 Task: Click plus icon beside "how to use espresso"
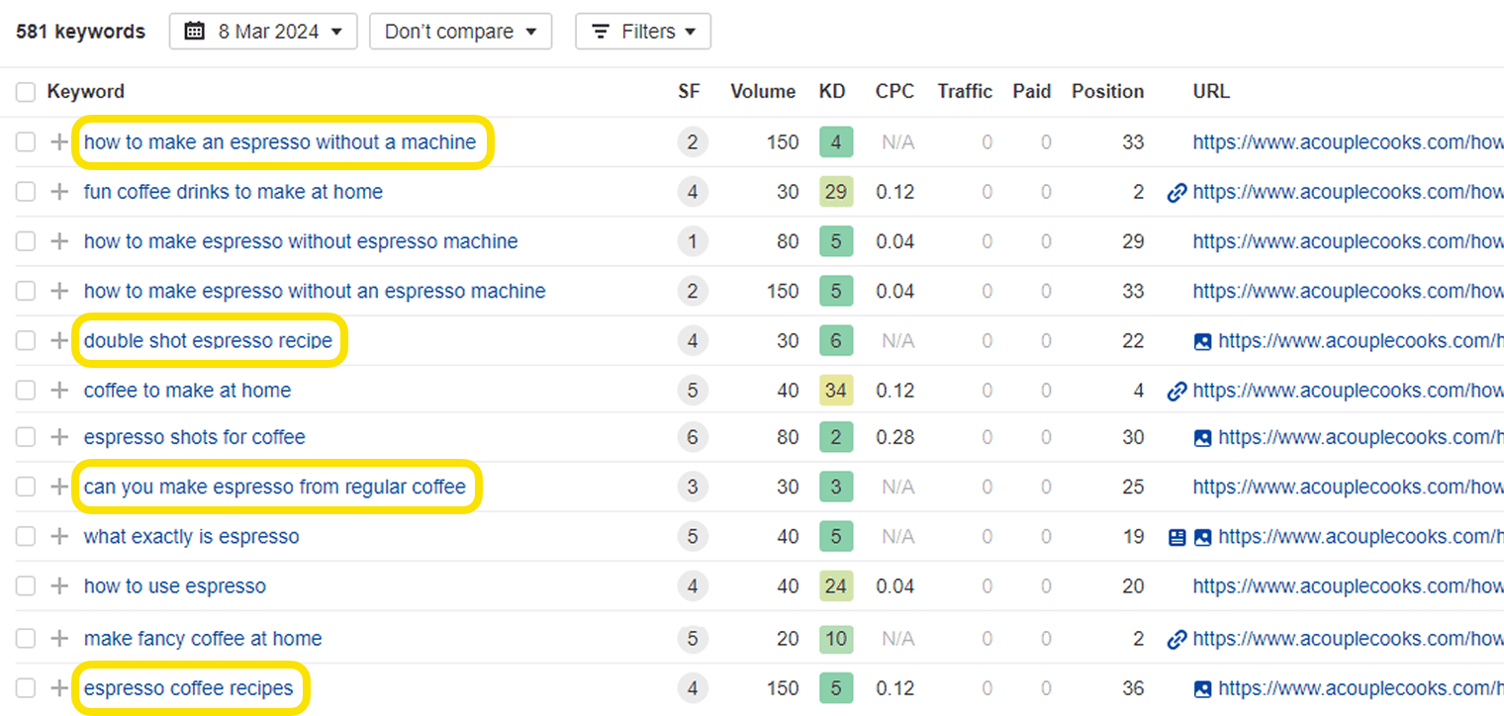point(57,586)
